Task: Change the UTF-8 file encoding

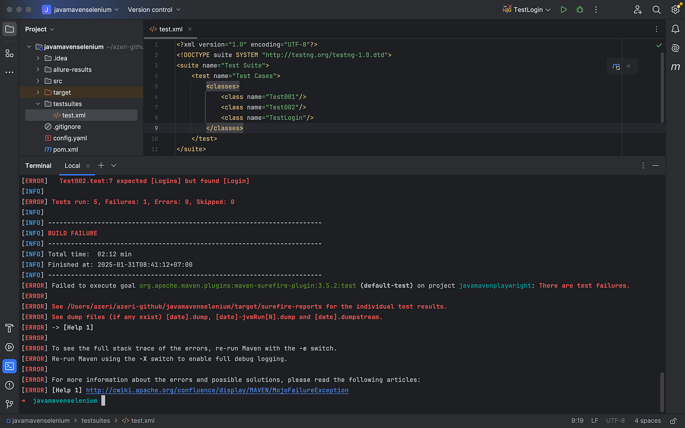Action: tap(615, 421)
